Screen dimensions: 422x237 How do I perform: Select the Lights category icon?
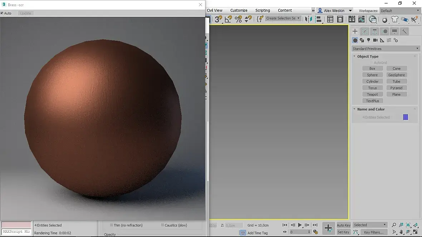(368, 40)
